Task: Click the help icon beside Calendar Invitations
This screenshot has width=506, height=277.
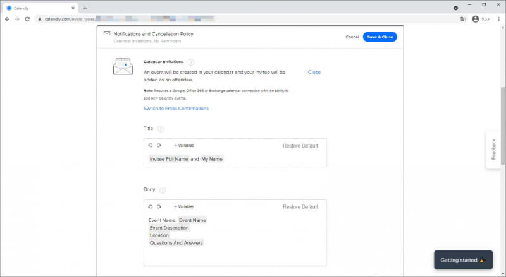Action: [x=191, y=62]
